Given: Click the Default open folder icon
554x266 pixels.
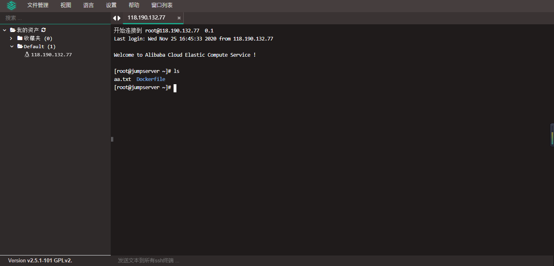Looking at the screenshot, I should coord(20,47).
